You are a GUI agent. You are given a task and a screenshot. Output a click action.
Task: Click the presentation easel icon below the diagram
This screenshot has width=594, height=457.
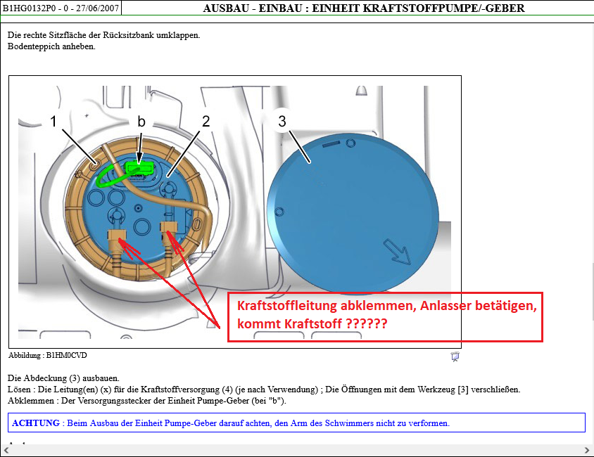pyautogui.click(x=455, y=356)
